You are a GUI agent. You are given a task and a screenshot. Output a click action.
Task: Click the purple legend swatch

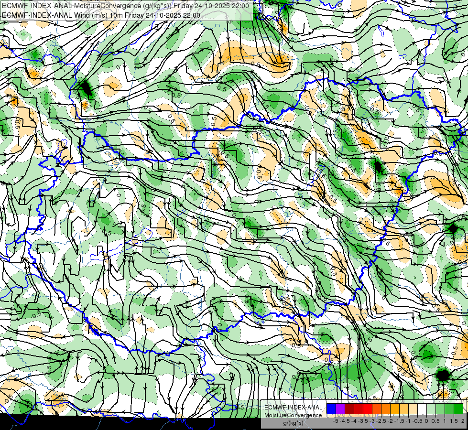[x=340, y=409]
